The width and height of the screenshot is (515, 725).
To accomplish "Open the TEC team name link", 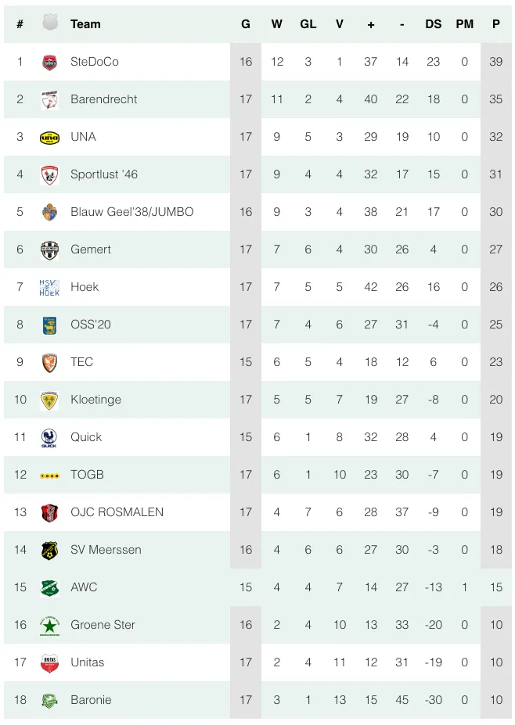I will (x=81, y=362).
